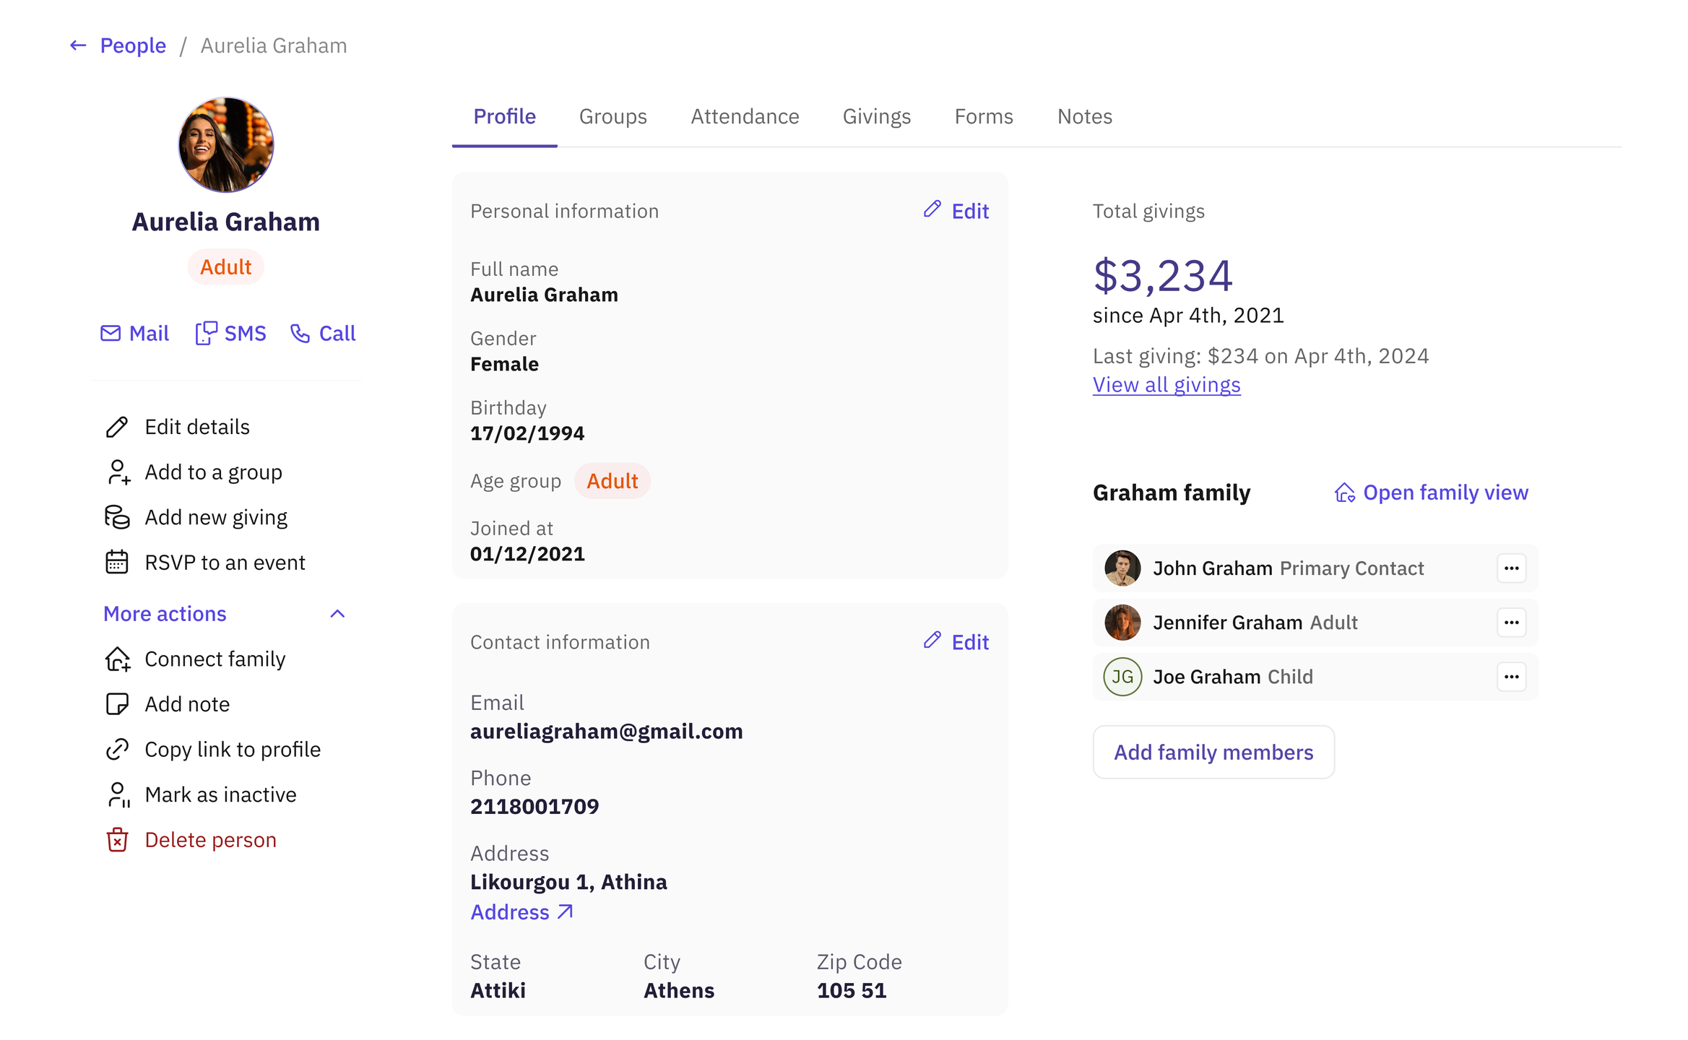The height and width of the screenshot is (1040, 1688).
Task: Click the Copy link to profile chain icon
Action: coord(117,750)
